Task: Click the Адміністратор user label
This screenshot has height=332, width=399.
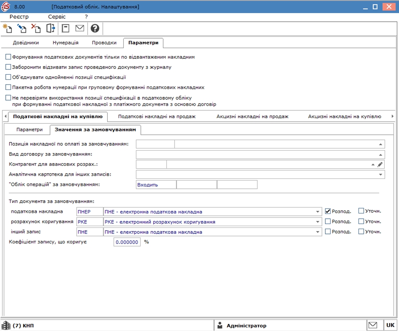Action: 246,325
